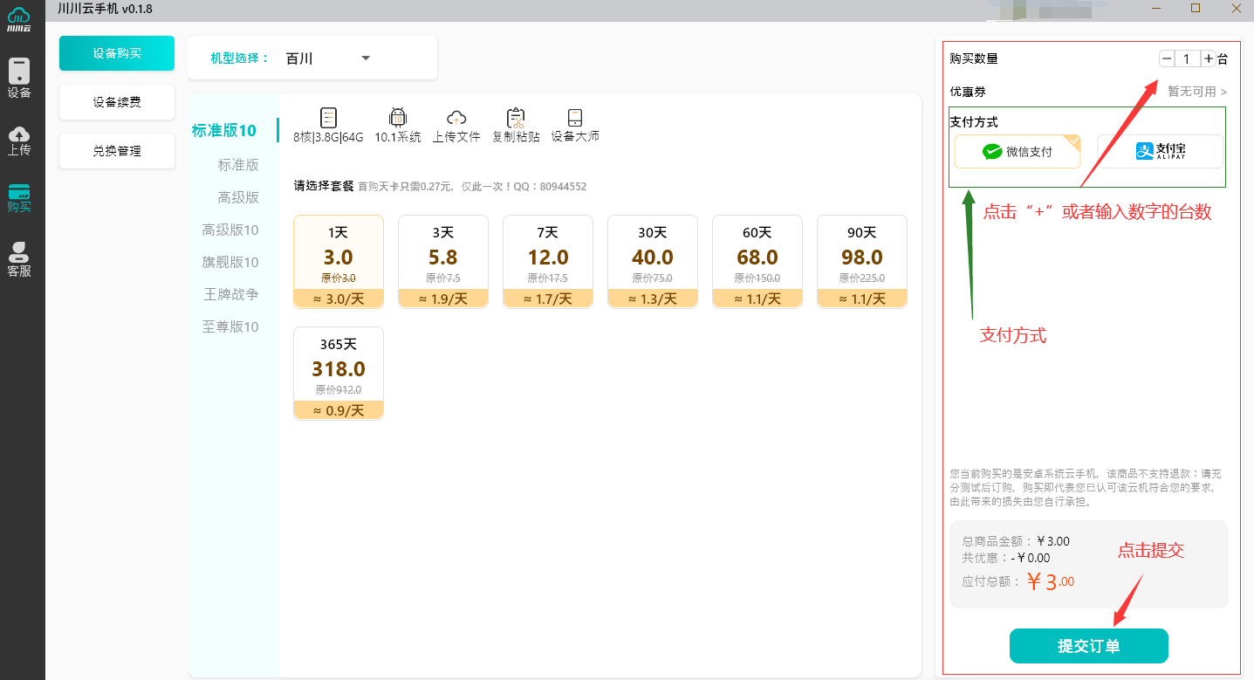Viewport: 1254px width, 680px height.
Task: Decrease purchase quantity with minus button
Action: (1167, 58)
